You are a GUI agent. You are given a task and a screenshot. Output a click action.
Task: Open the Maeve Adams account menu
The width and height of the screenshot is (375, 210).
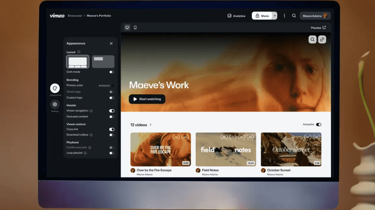point(315,16)
